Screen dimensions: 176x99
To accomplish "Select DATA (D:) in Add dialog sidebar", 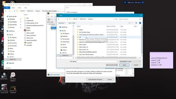I will (64, 56).
